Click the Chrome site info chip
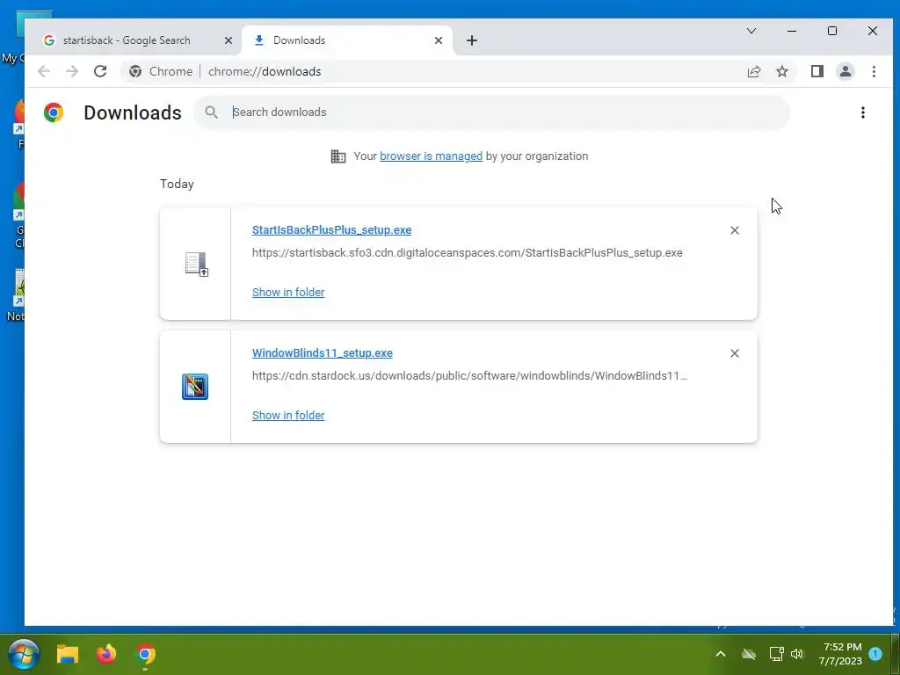The image size is (900, 675). 161,71
